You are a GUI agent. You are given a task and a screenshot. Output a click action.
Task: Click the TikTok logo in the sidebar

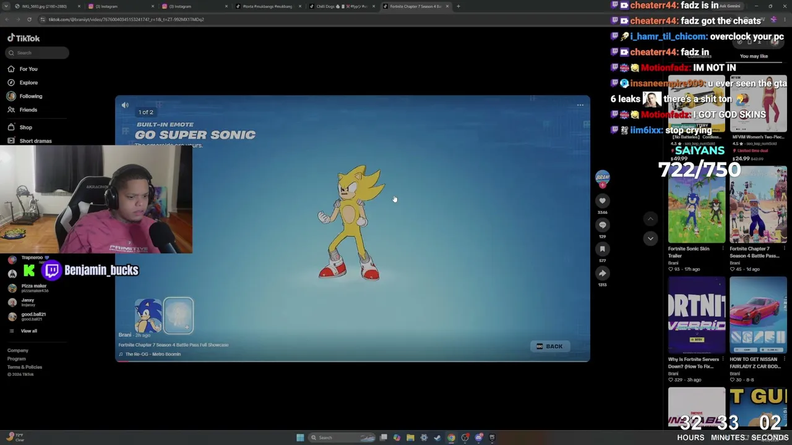(x=24, y=38)
